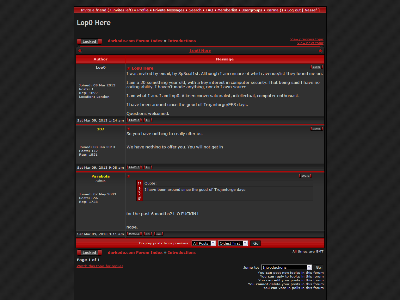
Task: Click Go button beside display posts options
Action: point(255,243)
